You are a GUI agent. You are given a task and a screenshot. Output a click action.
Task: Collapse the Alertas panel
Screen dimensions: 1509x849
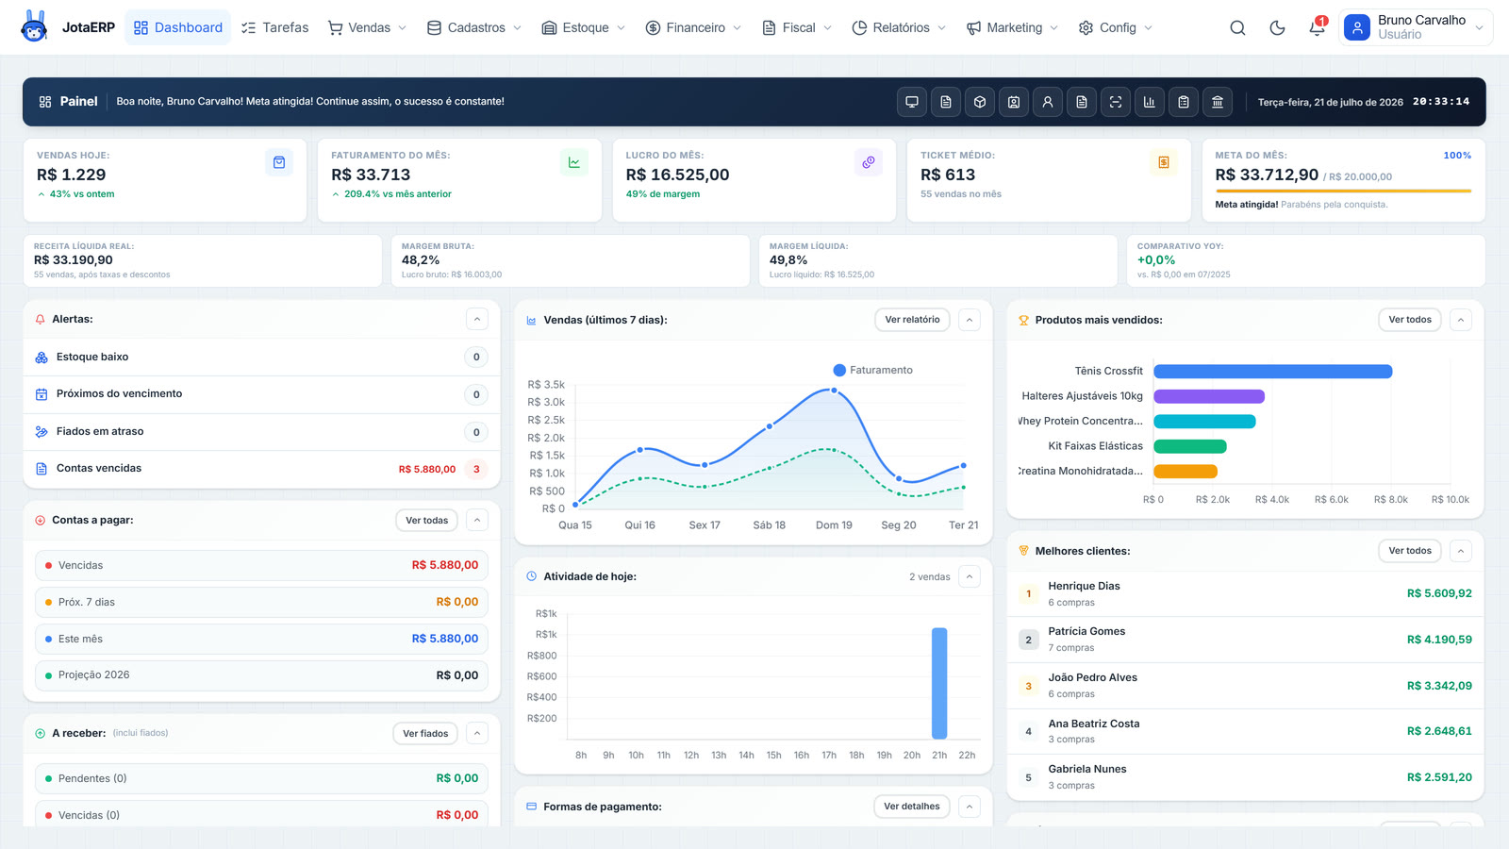[477, 320]
